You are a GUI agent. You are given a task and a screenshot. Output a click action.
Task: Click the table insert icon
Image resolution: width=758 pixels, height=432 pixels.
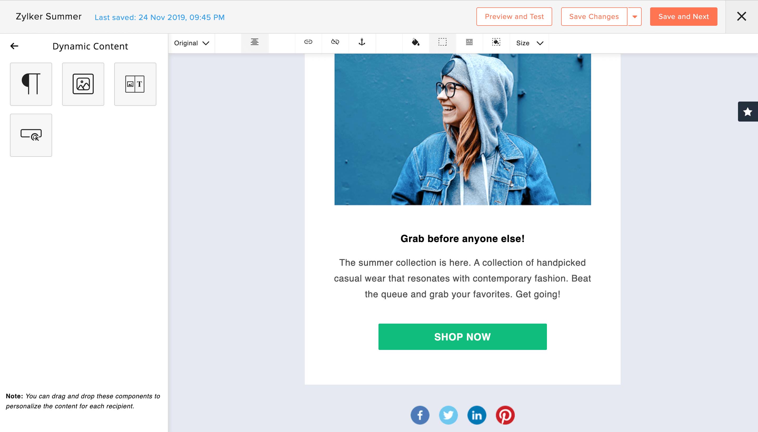tap(468, 43)
